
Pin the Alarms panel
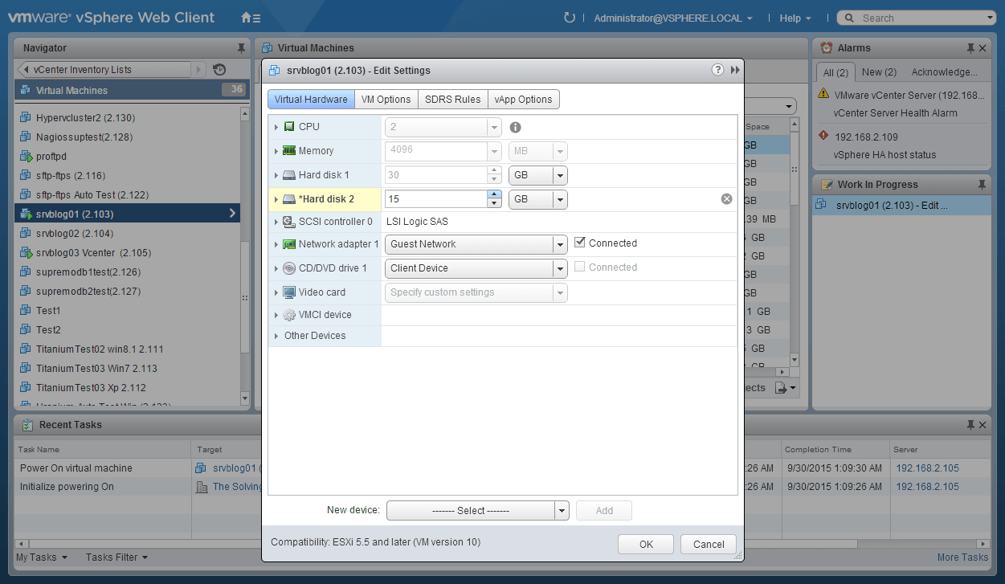point(970,48)
